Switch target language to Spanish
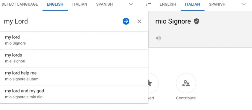This screenshot has height=110, width=252. tap(217, 4)
